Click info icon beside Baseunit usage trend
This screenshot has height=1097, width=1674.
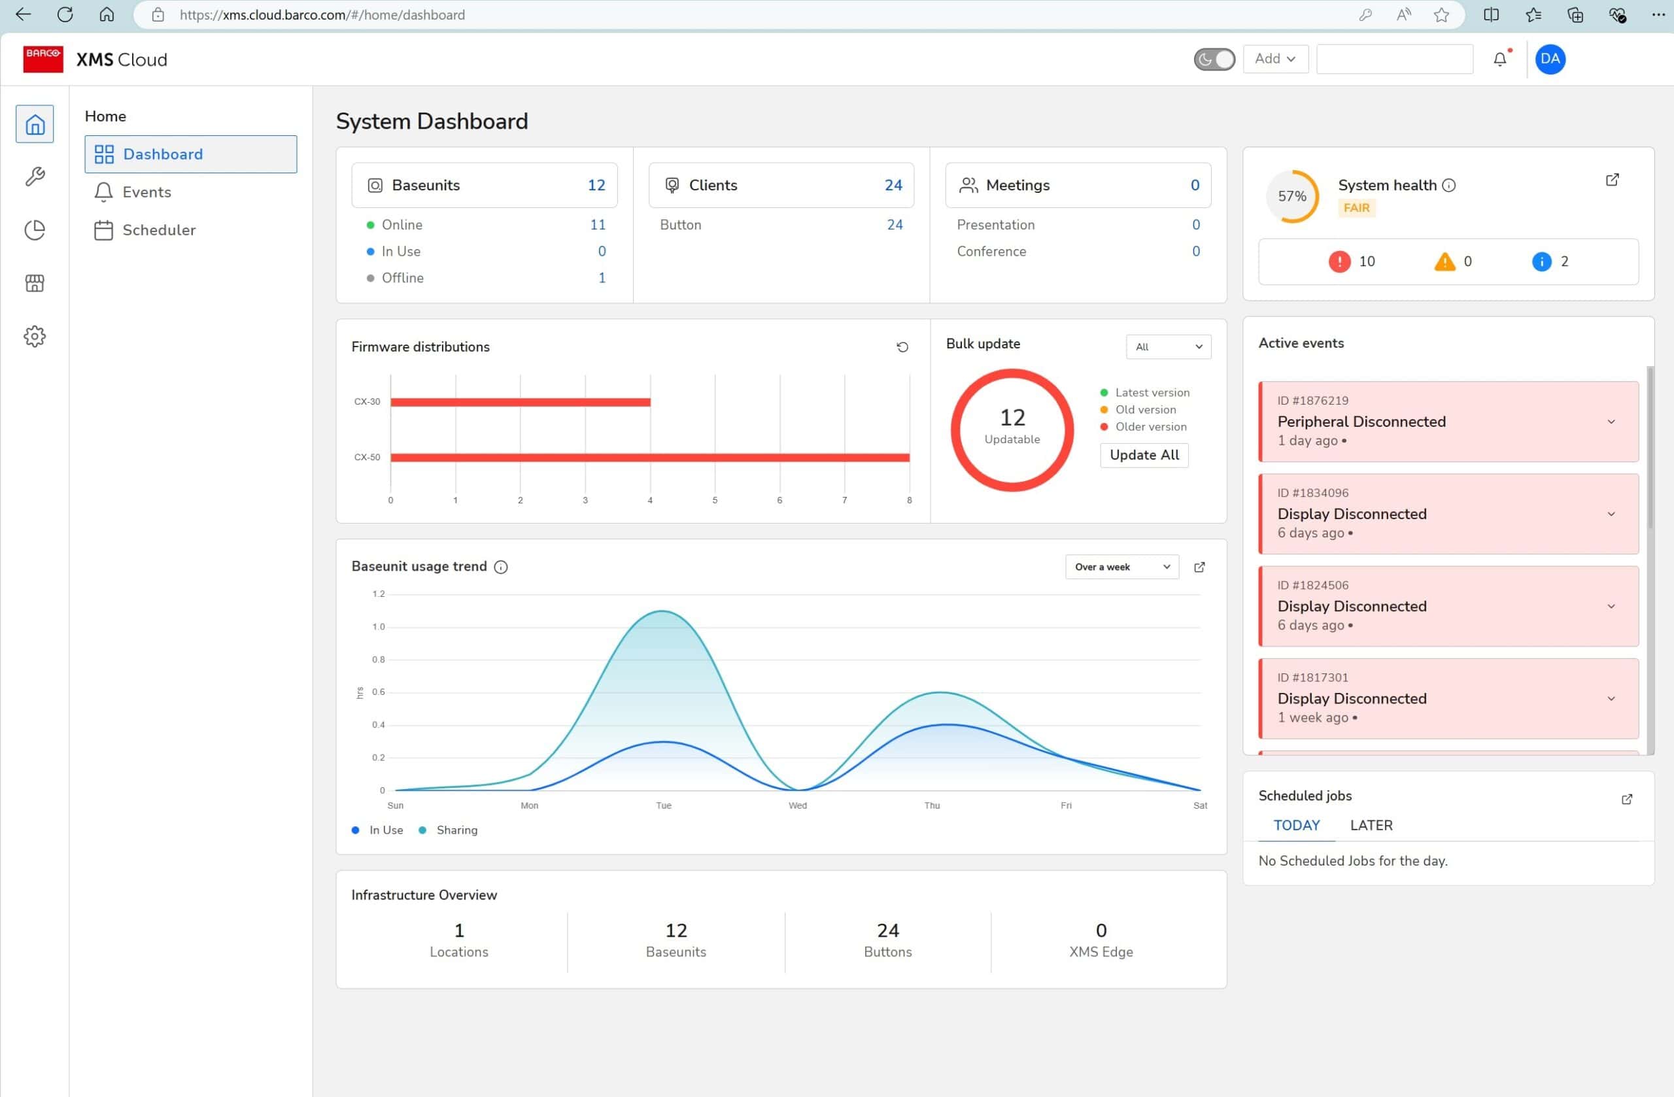[501, 567]
